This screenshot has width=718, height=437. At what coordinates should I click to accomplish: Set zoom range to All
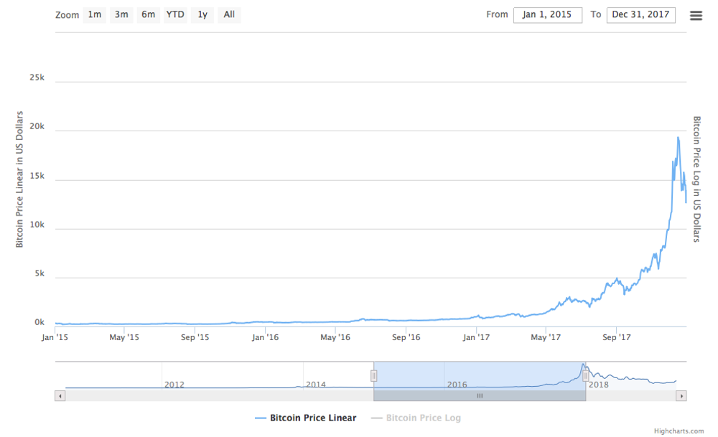[x=230, y=14]
